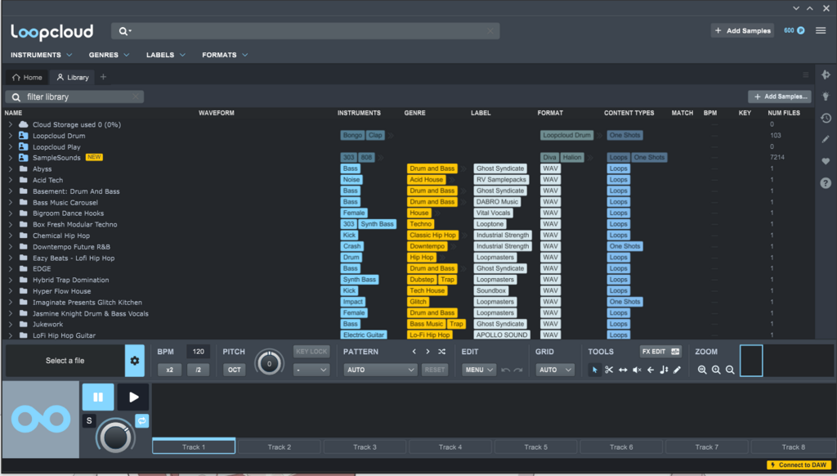Click Connect to DAW button
This screenshot has width=837, height=476.
[799, 465]
